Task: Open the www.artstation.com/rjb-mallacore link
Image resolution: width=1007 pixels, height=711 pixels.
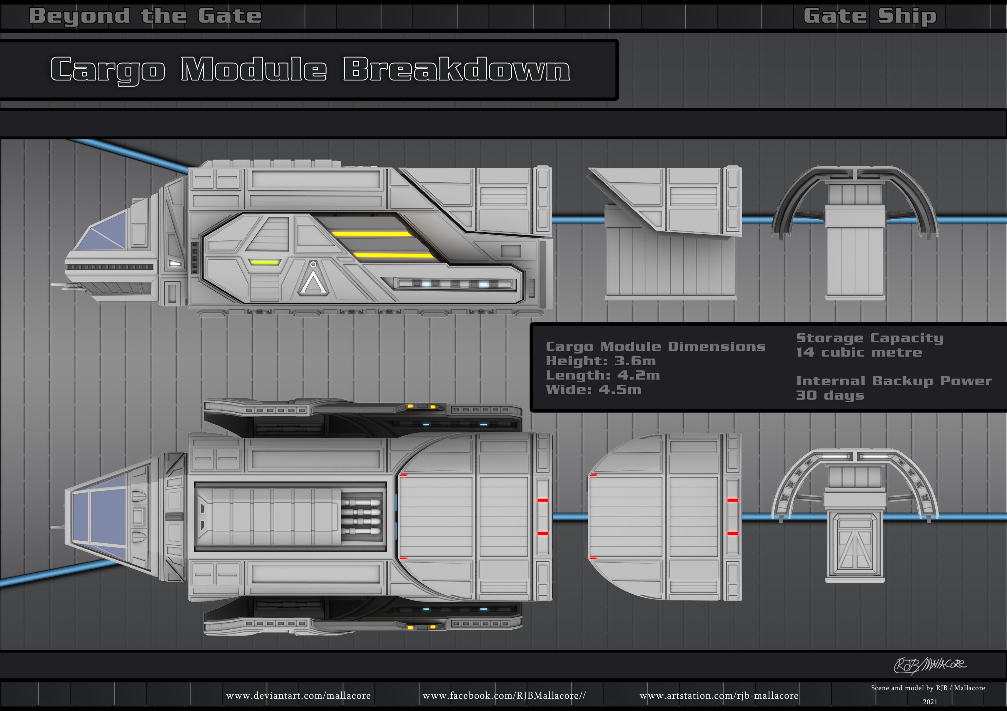Action: click(x=719, y=696)
